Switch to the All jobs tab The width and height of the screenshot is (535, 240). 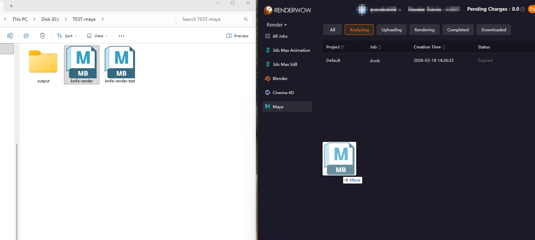tap(333, 30)
